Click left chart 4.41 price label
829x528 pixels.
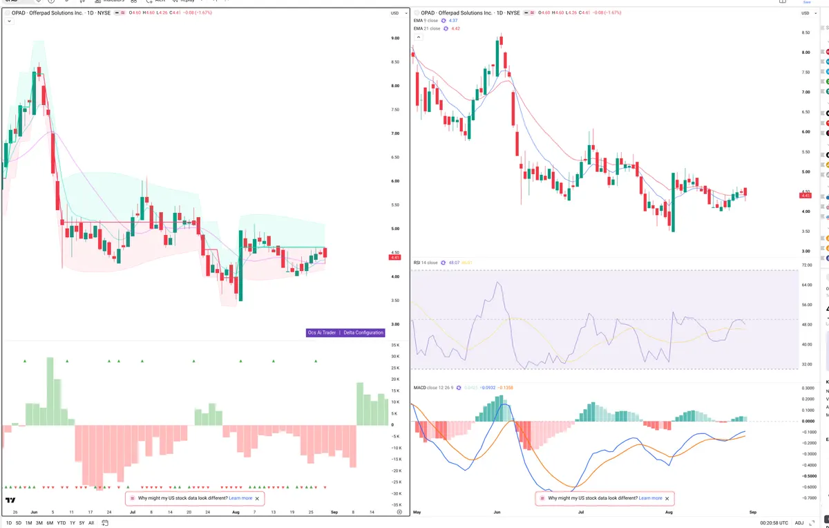[395, 258]
